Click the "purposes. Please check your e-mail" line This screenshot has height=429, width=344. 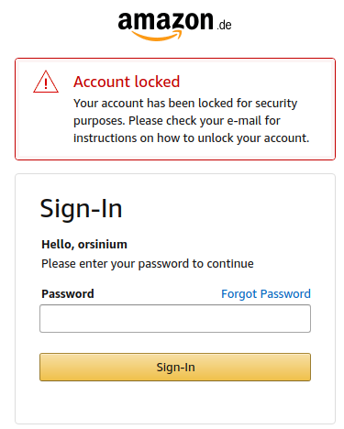177,121
